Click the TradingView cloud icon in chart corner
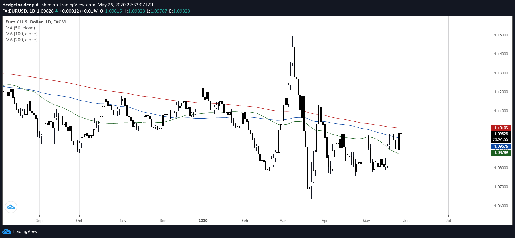This screenshot has width=515, height=238. click(11, 207)
